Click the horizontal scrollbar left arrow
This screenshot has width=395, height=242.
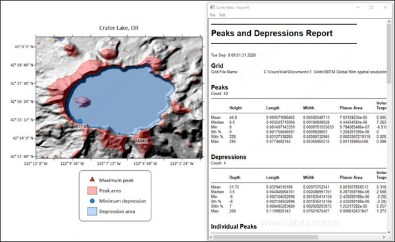click(x=211, y=237)
